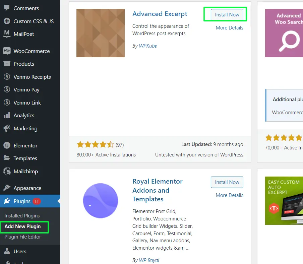The height and width of the screenshot is (264, 303).
Task: Open the Venmo Receipts menu item
Action: (32, 77)
